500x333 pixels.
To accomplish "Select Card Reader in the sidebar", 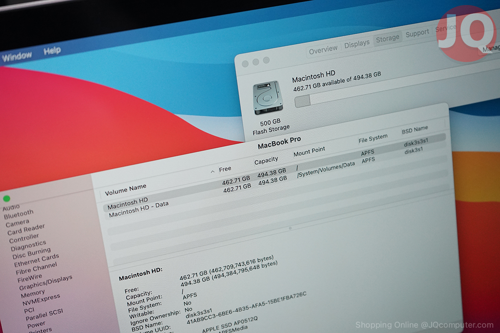I will click(x=26, y=229).
